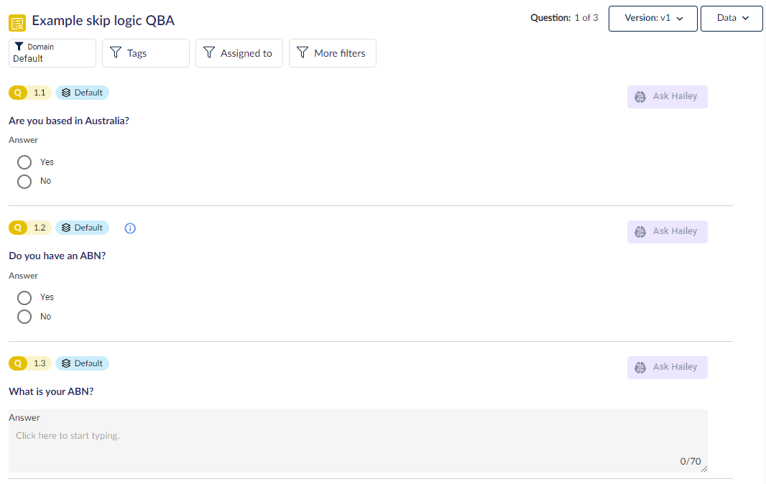Open the Domain Default filter
Screen dimensions: 766x484
point(52,52)
